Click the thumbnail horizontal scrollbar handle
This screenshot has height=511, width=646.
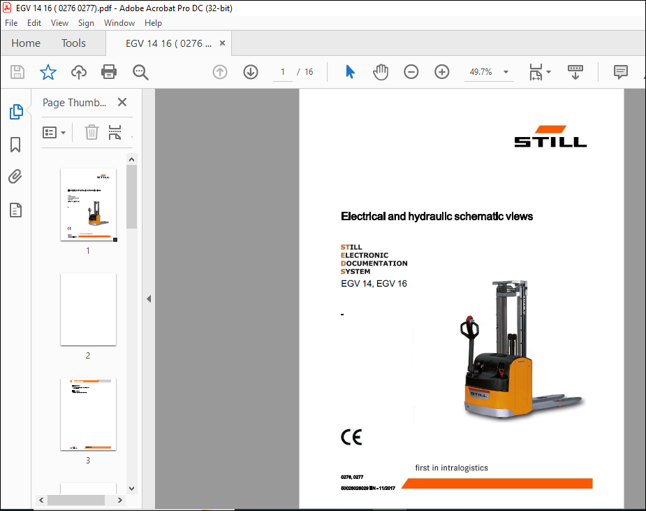click(76, 500)
